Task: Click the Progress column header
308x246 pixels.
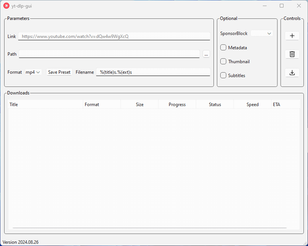Action: pyautogui.click(x=177, y=104)
